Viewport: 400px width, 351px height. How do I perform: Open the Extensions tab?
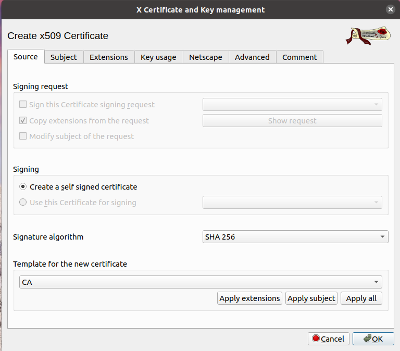click(x=108, y=57)
